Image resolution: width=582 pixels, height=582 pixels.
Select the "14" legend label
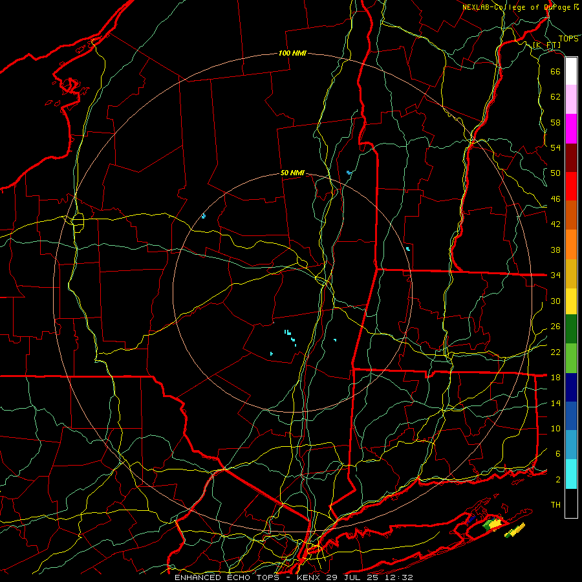(555, 403)
